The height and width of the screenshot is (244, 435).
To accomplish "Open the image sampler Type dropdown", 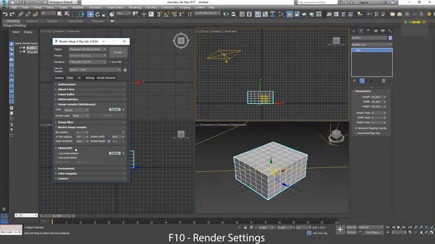I will point(76,110).
